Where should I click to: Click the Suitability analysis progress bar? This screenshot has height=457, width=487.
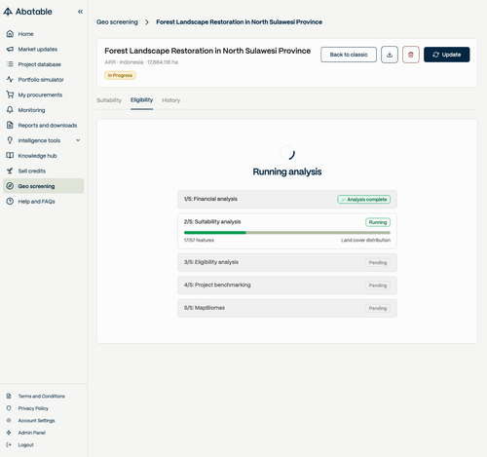coord(287,233)
